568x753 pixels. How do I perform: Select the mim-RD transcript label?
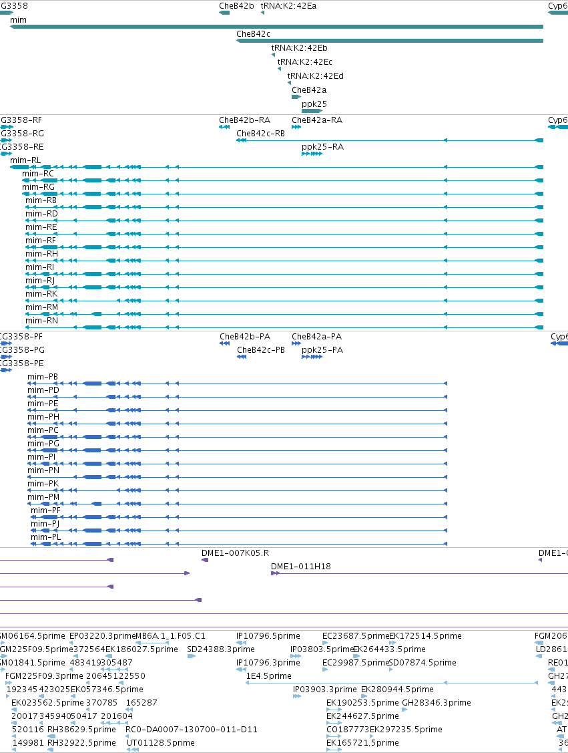41,214
